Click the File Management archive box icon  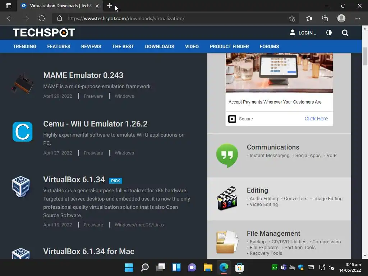[x=227, y=242]
